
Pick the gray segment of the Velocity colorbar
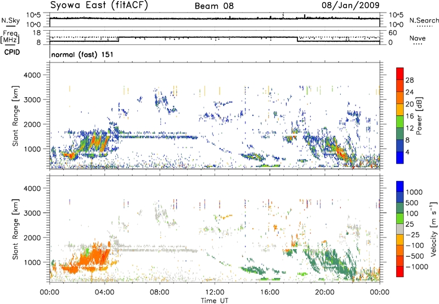tap(400, 229)
